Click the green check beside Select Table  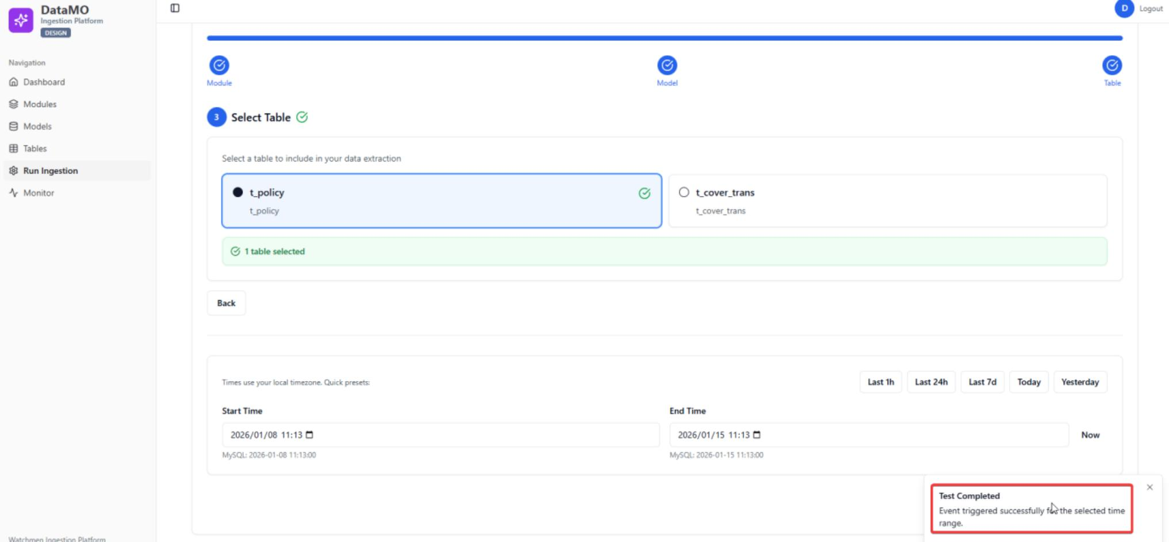302,117
